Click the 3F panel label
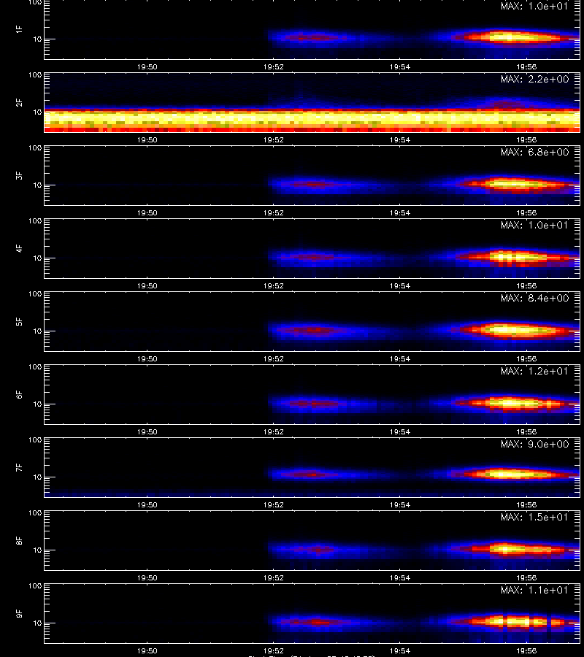Image resolution: width=584 pixels, height=657 pixels. [x=19, y=175]
